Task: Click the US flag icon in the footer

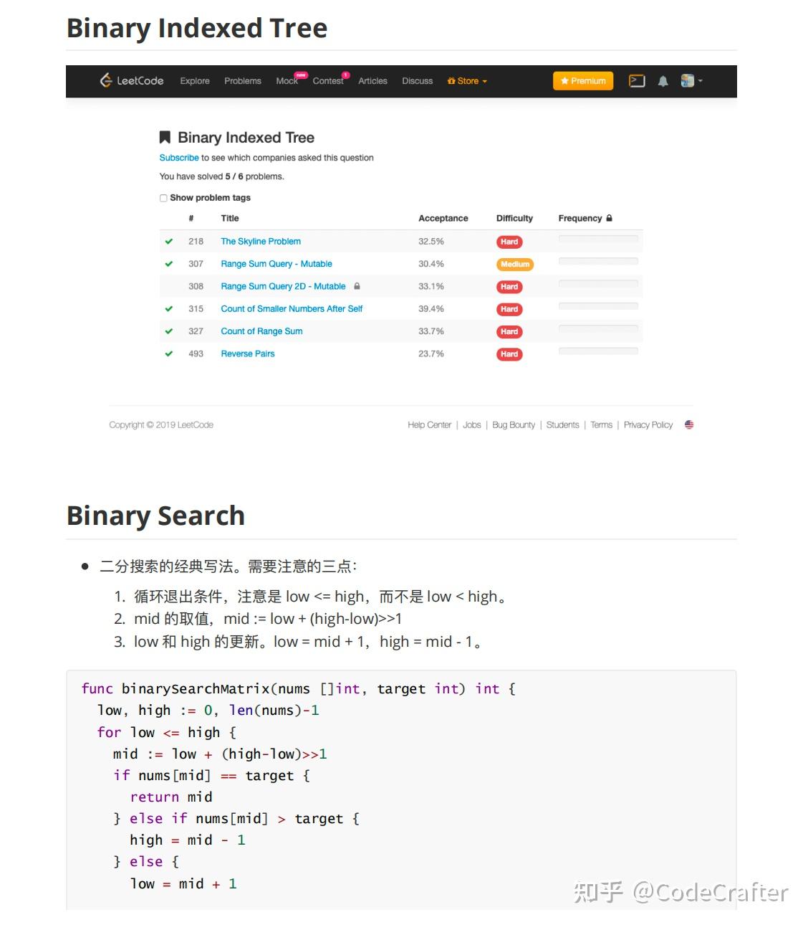Action: coord(688,424)
